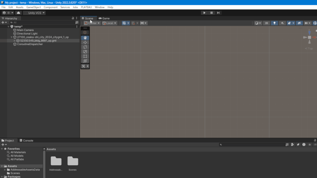Open the PLATEAU menu
The width and height of the screenshot is (317, 178).
pos(86,7)
